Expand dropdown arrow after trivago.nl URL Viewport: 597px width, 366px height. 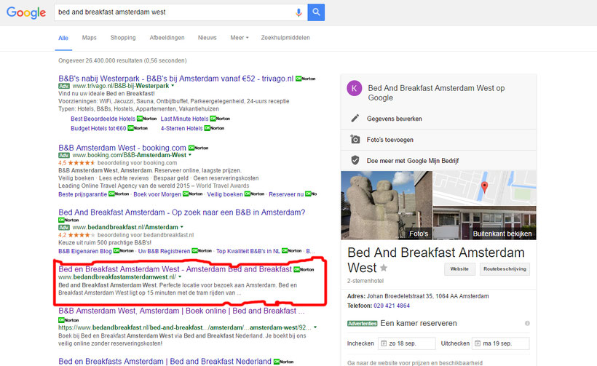173,86
